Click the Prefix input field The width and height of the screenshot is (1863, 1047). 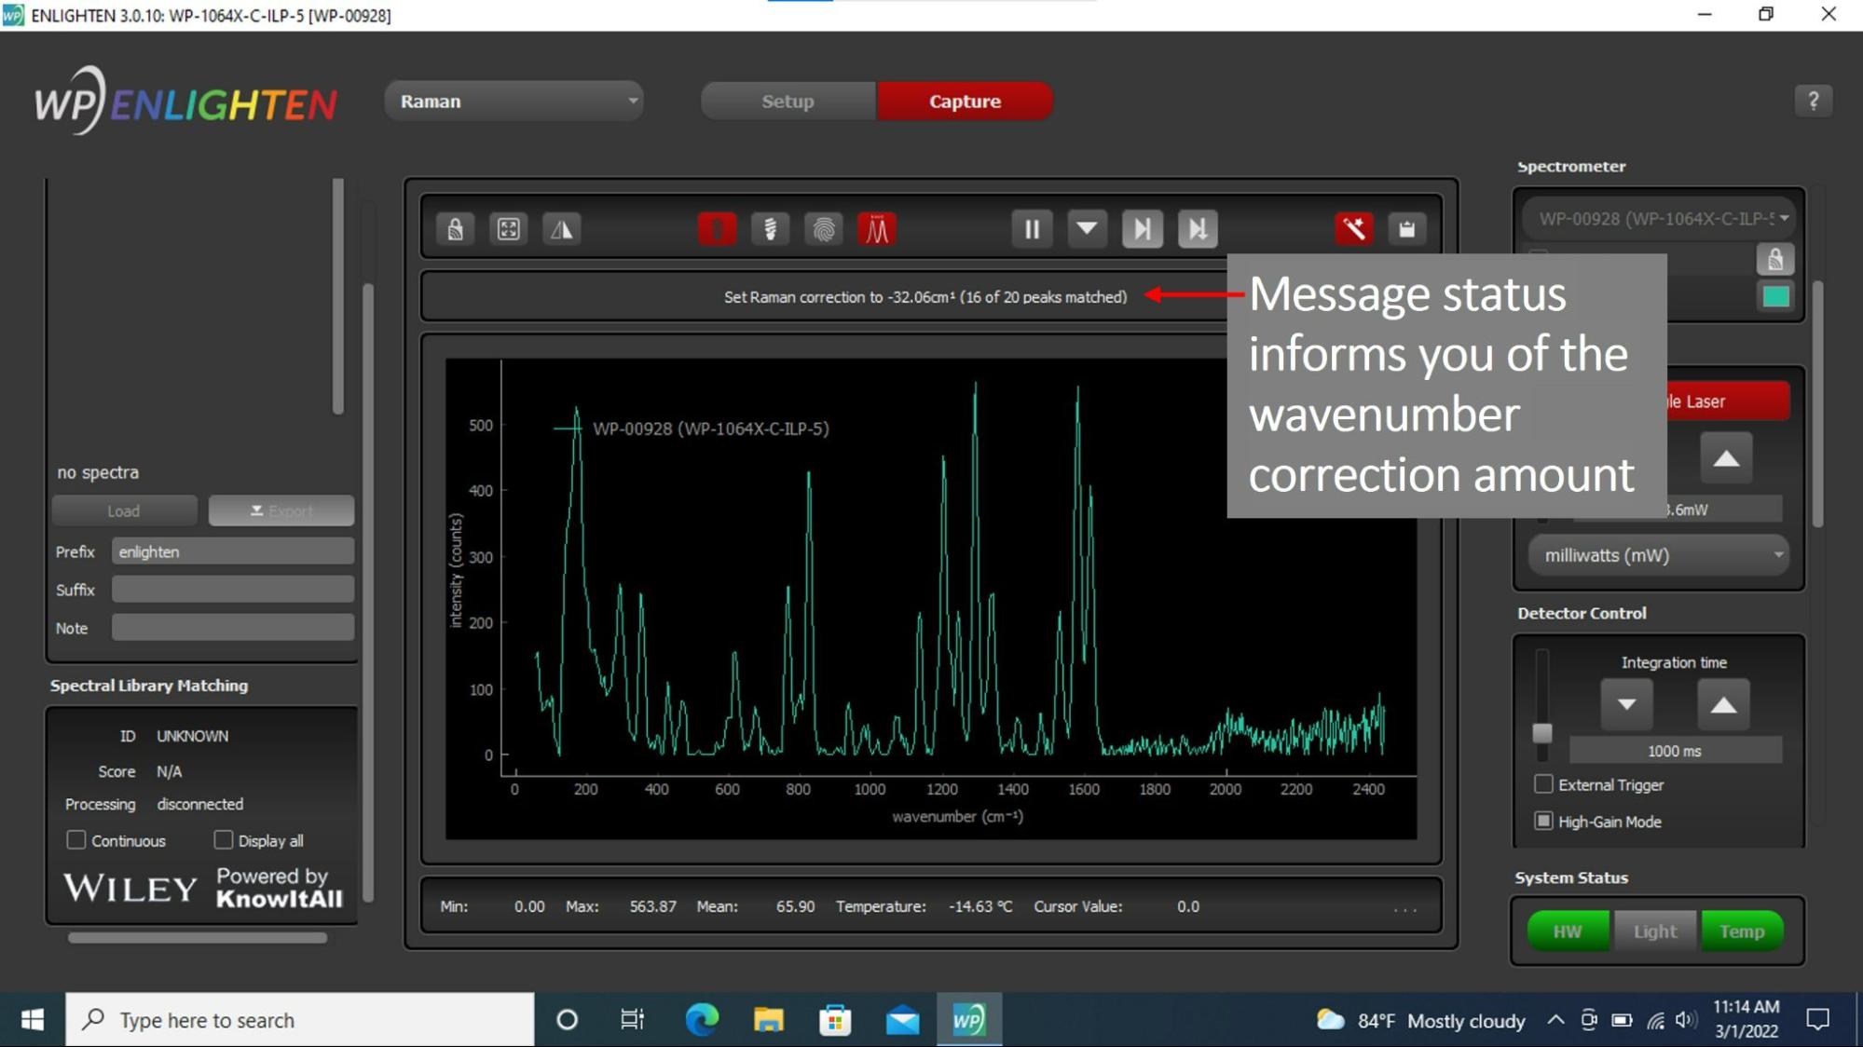point(233,551)
